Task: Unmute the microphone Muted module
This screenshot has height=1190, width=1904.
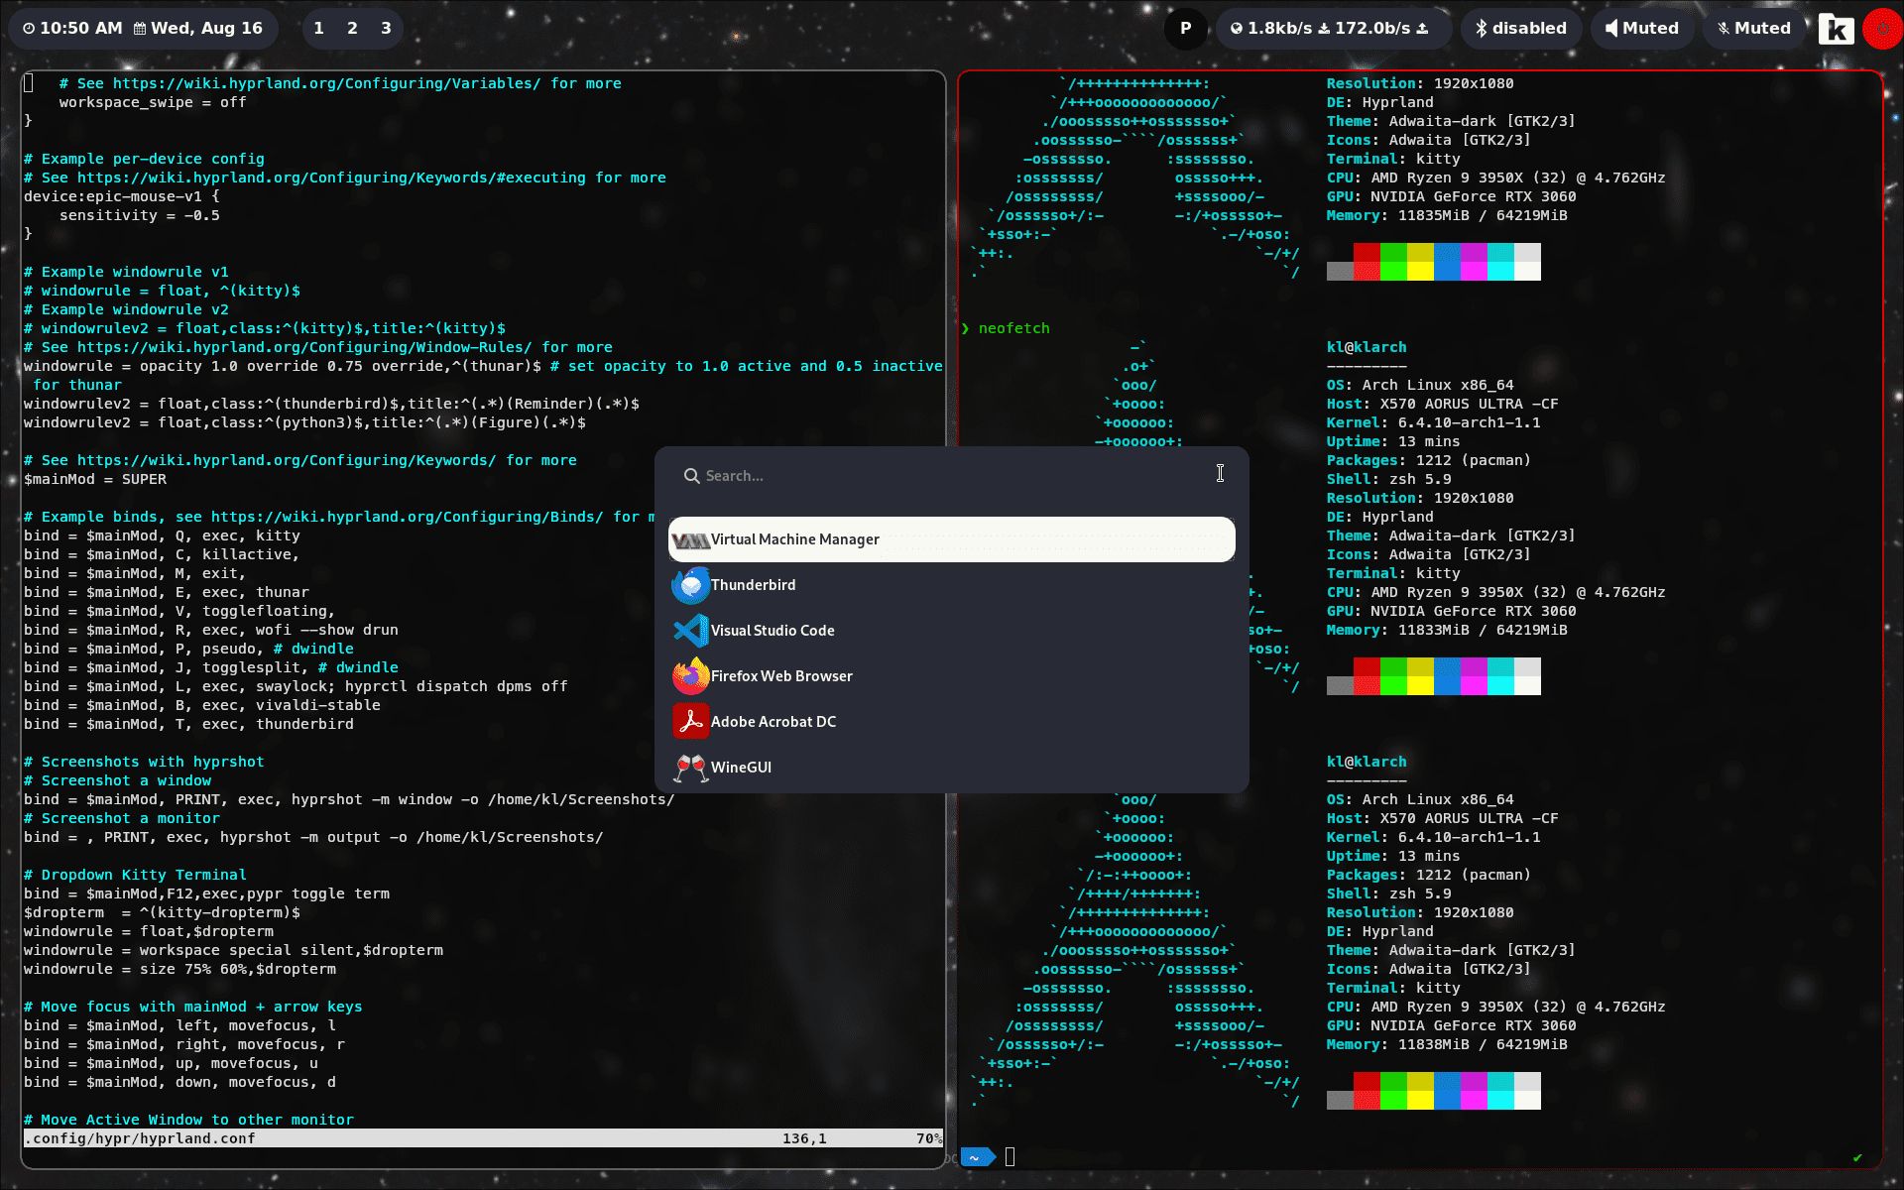Action: [x=1754, y=29]
